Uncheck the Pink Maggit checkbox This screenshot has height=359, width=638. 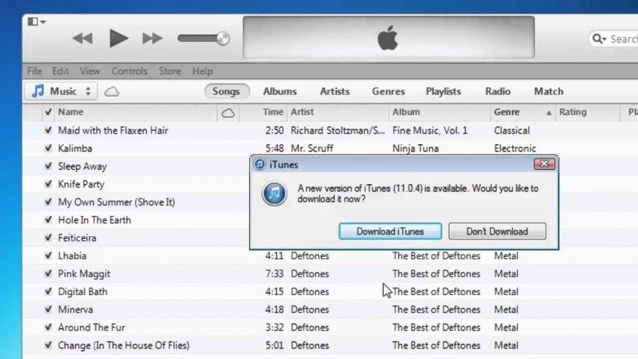(48, 273)
